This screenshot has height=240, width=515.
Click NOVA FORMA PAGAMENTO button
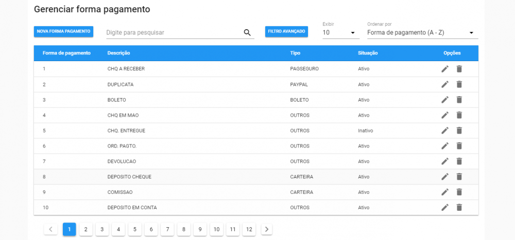coord(63,31)
